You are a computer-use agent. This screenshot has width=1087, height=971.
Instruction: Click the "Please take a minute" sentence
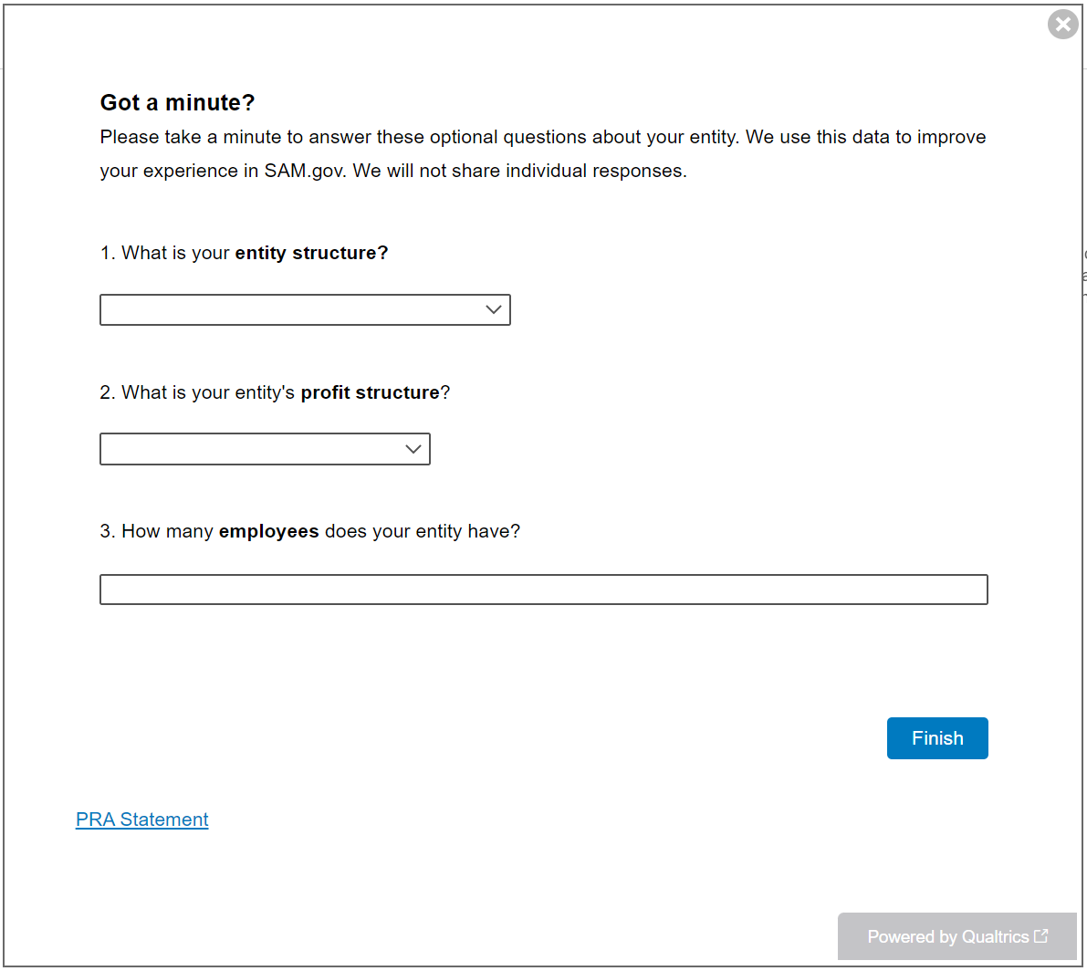click(365, 137)
